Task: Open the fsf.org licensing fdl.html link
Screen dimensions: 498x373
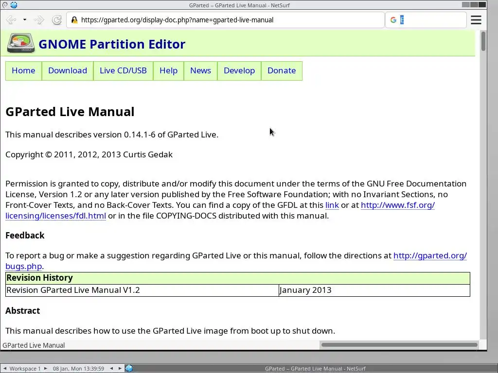Action: tap(398, 205)
